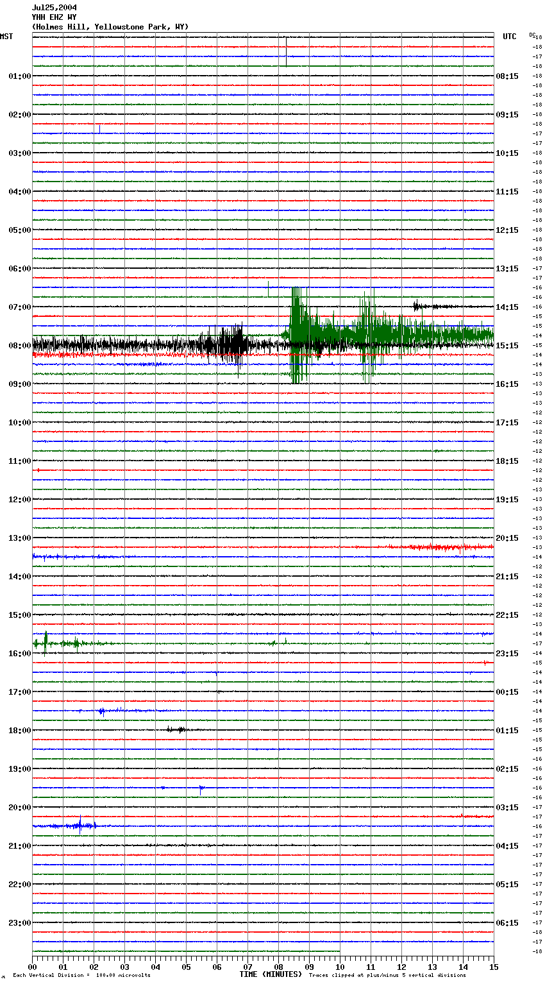Select the 01:00 MST time label
Viewport: 545px width, 984px height.
[x=20, y=76]
